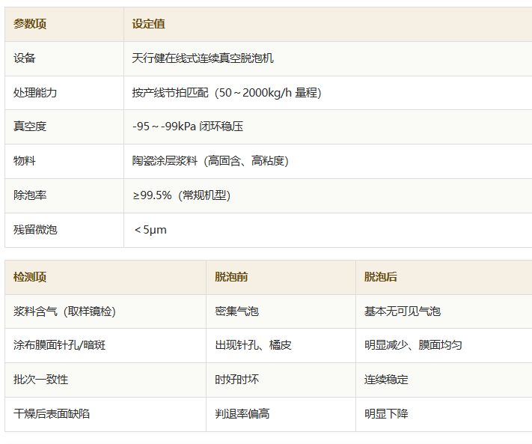Click the 脱泡后 column header
The image size is (532, 444).
[381, 277]
